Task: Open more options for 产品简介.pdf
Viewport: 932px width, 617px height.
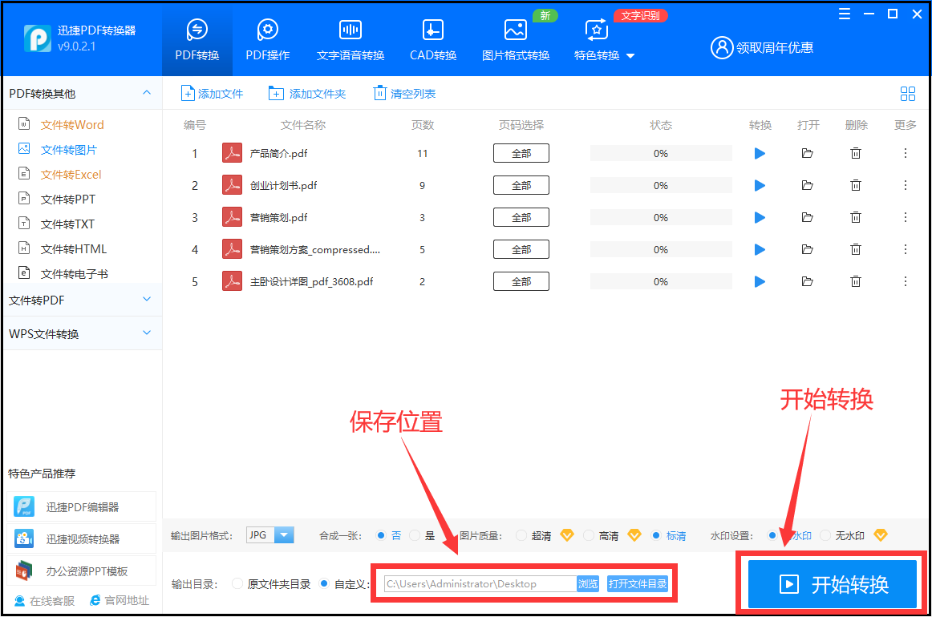Action: tap(906, 154)
